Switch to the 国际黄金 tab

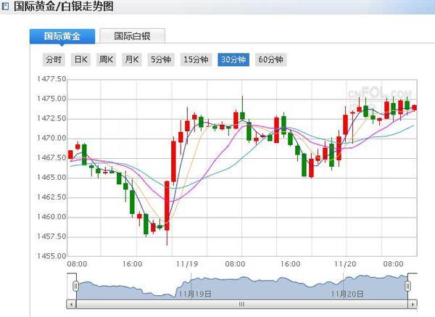[x=62, y=36]
